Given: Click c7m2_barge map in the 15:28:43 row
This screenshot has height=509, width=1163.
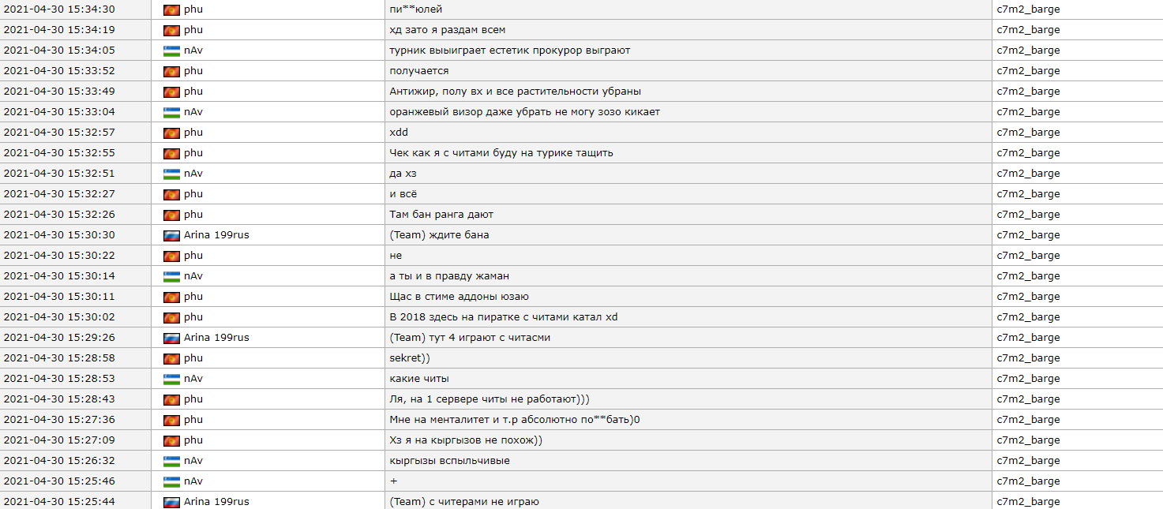Looking at the screenshot, I should click(x=1028, y=399).
